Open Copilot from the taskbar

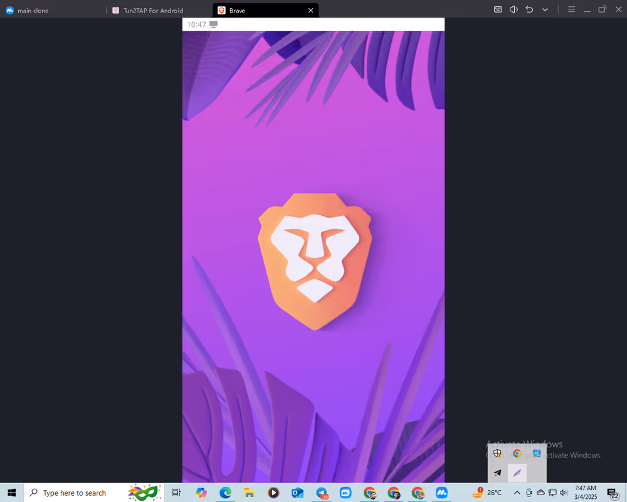coord(201,493)
